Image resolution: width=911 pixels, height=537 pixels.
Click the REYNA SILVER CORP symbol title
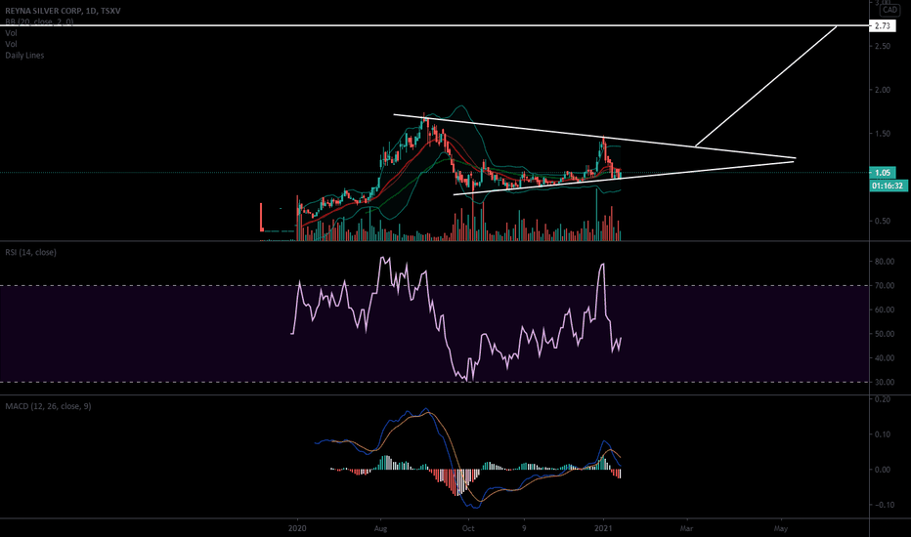63,11
